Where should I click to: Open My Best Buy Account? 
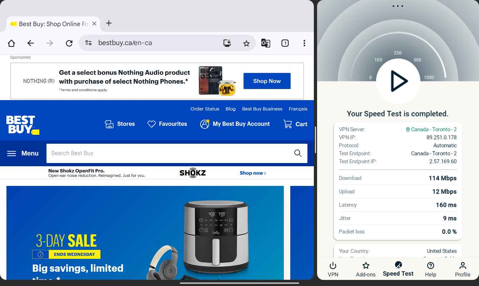coord(235,124)
